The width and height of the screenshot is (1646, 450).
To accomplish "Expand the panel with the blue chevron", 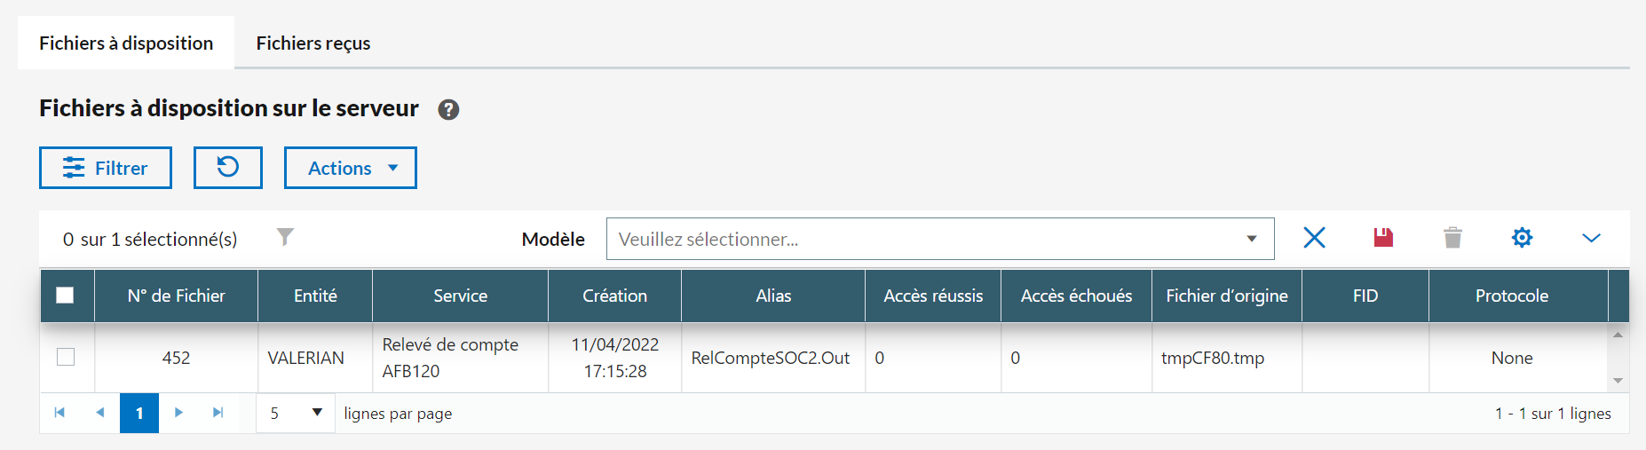I will (x=1591, y=238).
